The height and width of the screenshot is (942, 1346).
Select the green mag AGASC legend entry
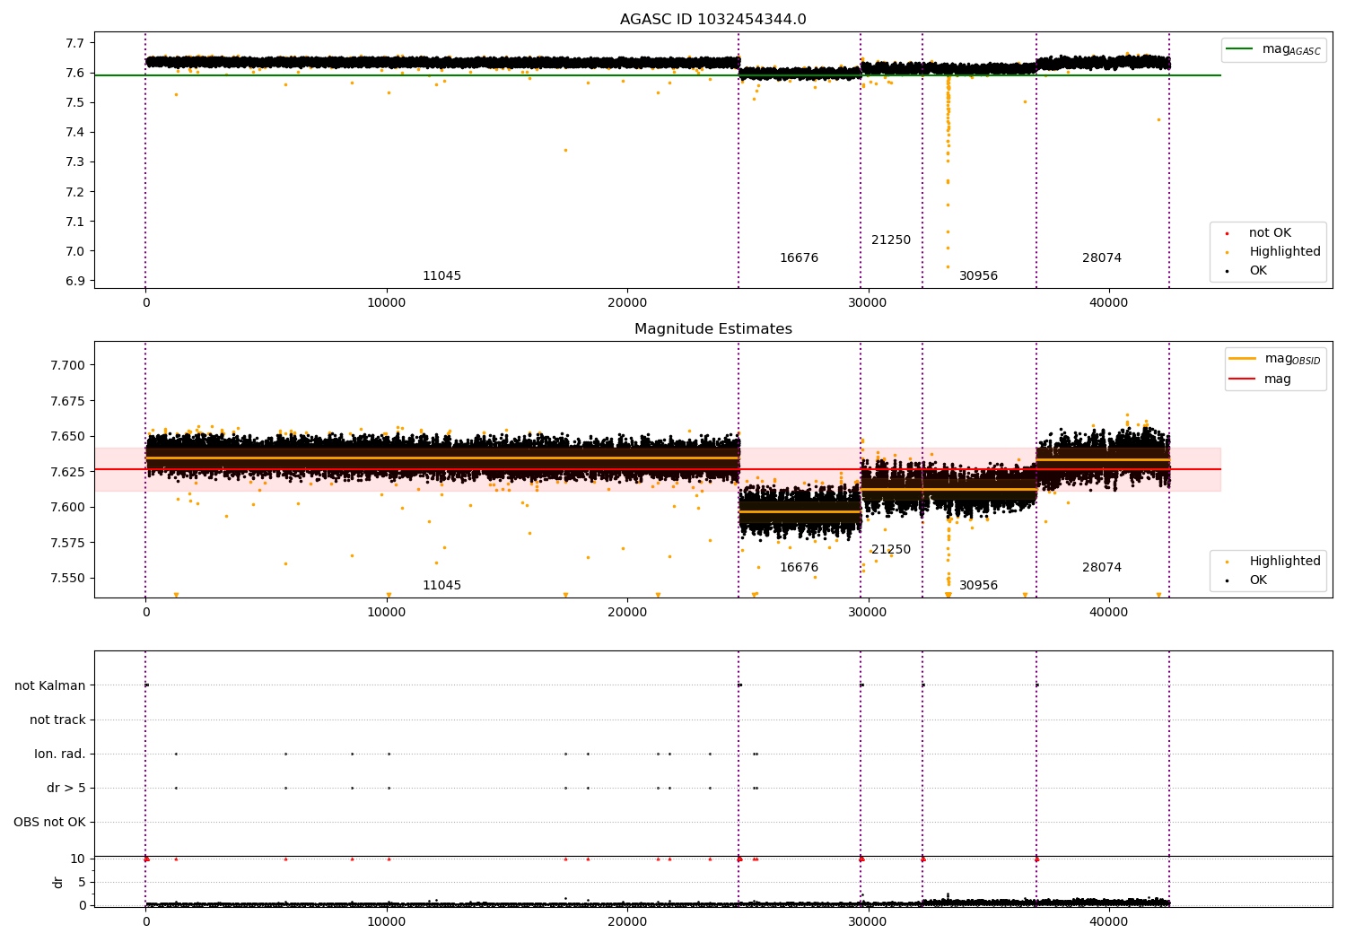click(1273, 49)
